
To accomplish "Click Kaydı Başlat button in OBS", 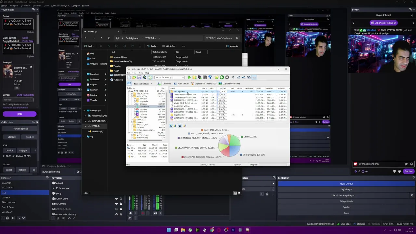I will (346, 189).
